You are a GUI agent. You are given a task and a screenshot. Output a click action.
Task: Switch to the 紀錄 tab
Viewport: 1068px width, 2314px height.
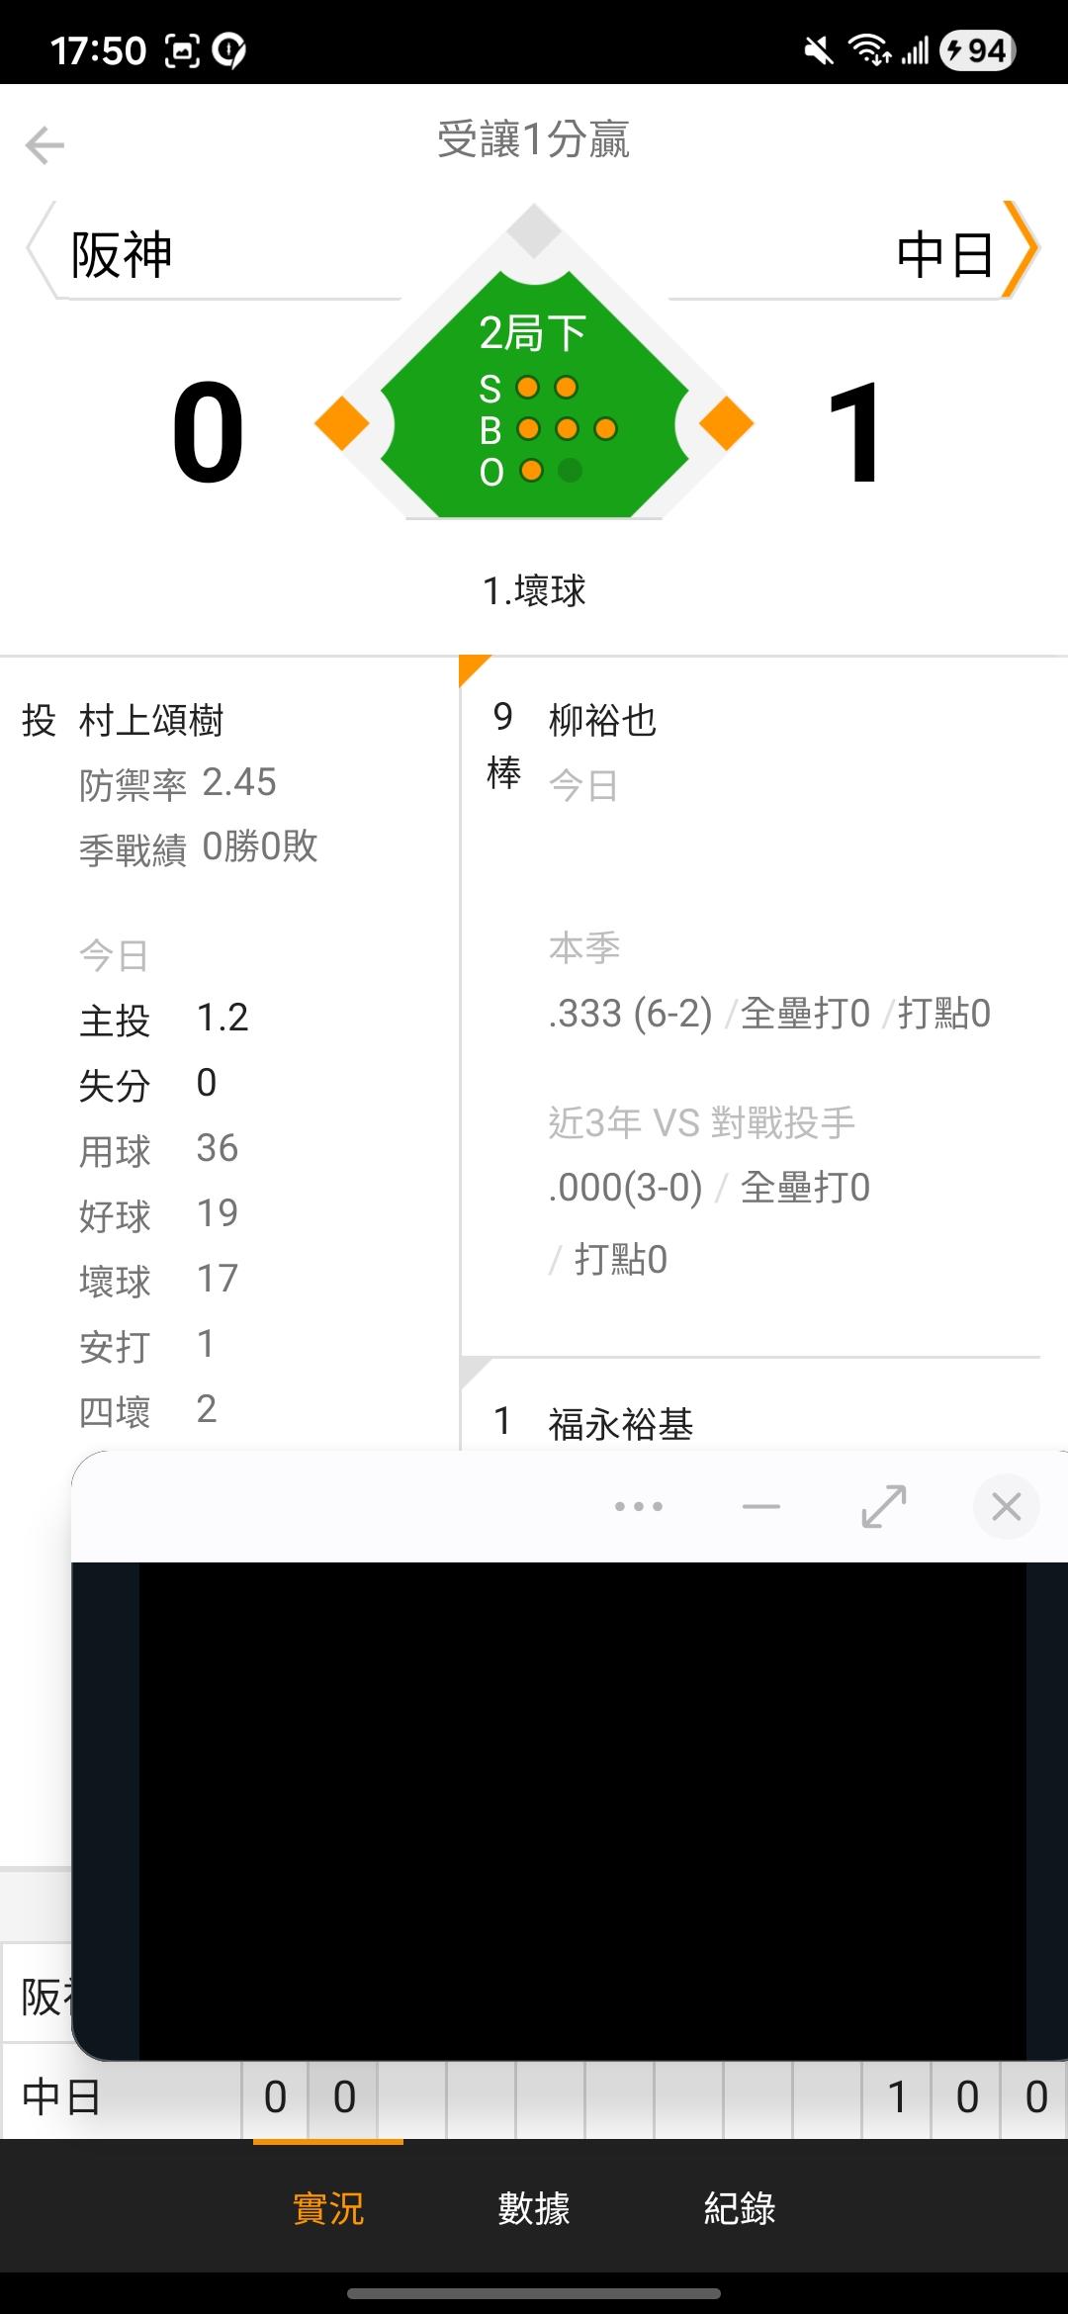[x=740, y=2207]
